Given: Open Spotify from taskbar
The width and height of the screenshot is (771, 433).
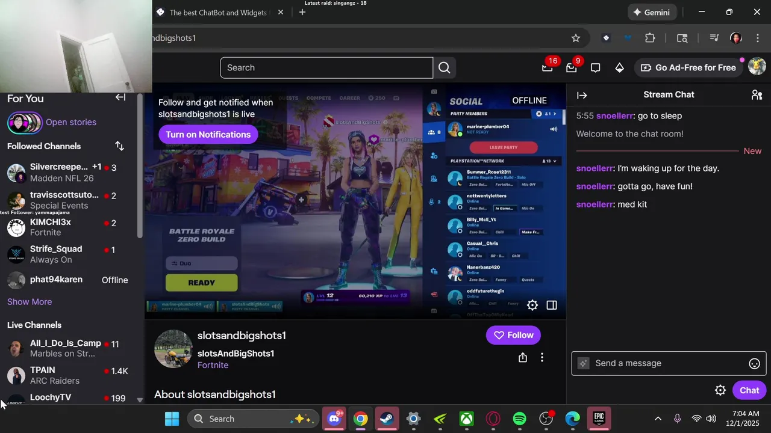Looking at the screenshot, I should [x=519, y=419].
